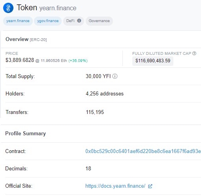The height and width of the screenshot is (196, 201).
Task: Click the yearn.finance token logo
Action: (8, 8)
